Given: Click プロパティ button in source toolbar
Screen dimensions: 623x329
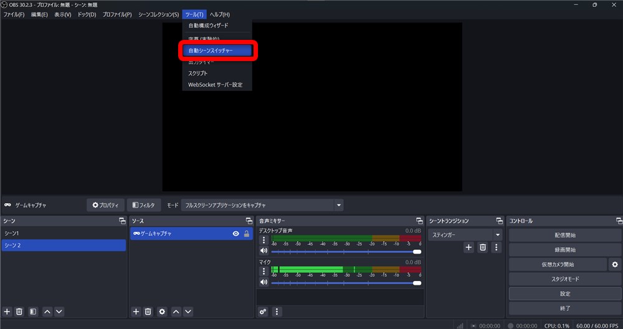Looking at the screenshot, I should tap(105, 205).
